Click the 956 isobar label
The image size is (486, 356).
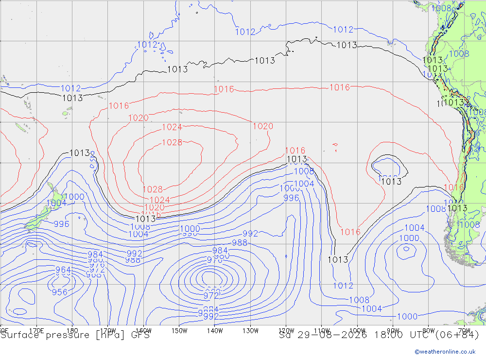tap(59, 292)
